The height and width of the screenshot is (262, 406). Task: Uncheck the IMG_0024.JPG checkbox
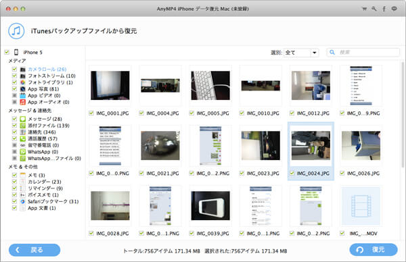[x=292, y=174]
